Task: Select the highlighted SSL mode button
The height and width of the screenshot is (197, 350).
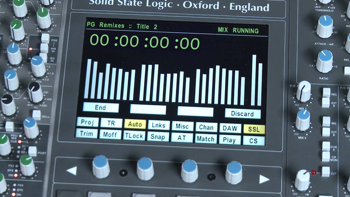Action: click(254, 129)
